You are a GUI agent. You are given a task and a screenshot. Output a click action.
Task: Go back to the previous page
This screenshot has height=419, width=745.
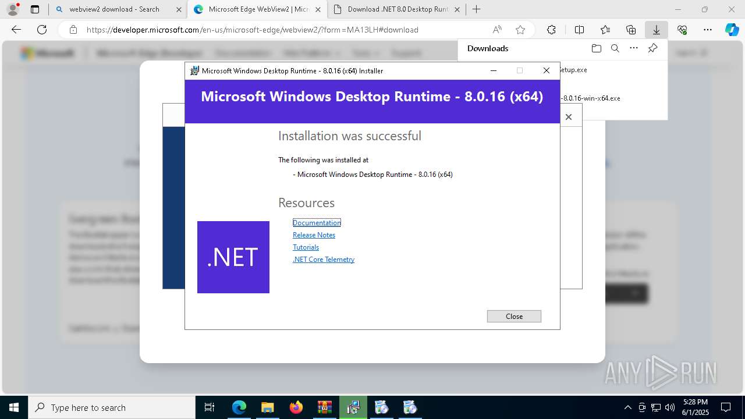16,30
